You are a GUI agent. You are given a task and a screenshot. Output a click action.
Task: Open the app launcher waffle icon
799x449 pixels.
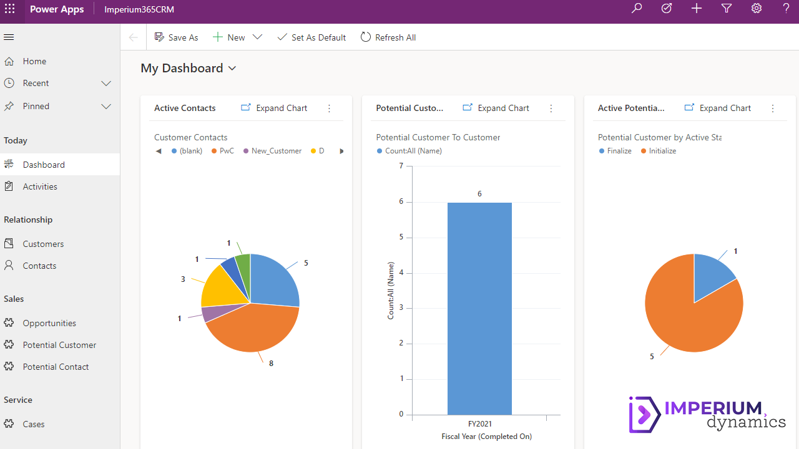pos(9,9)
